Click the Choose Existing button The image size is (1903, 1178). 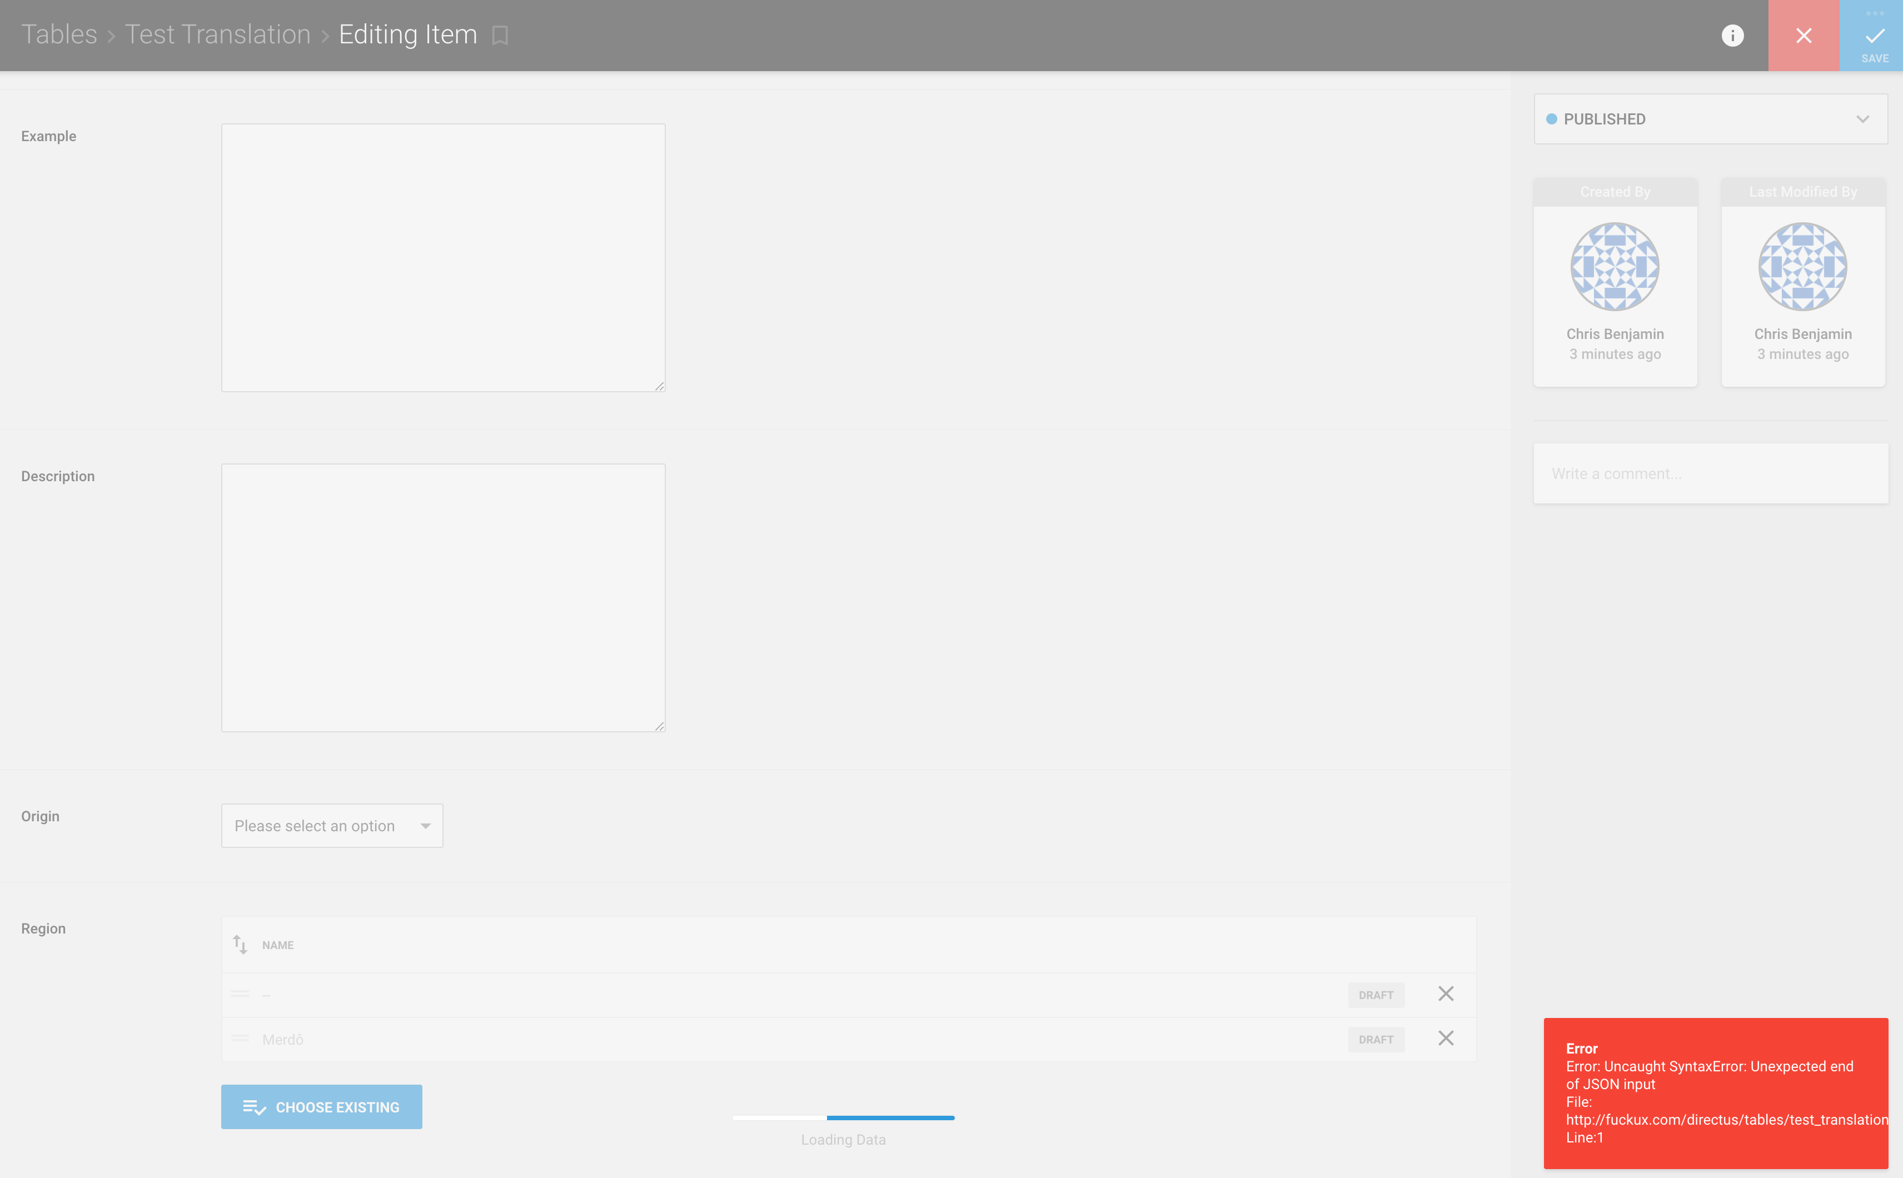(x=321, y=1107)
